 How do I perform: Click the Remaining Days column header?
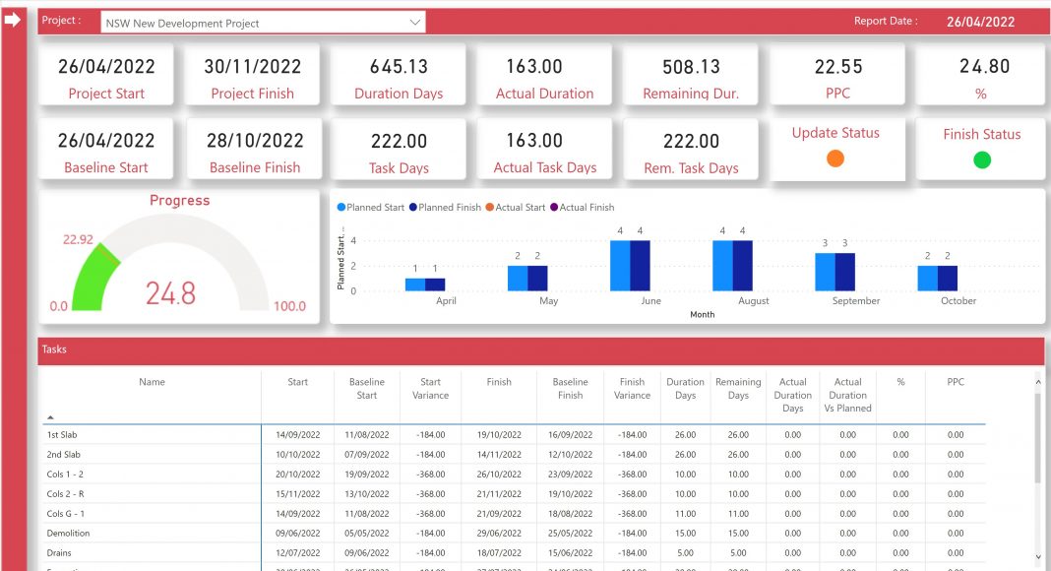point(738,389)
